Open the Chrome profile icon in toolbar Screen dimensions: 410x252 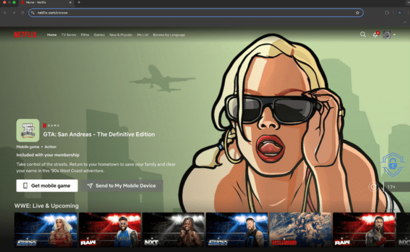point(399,13)
